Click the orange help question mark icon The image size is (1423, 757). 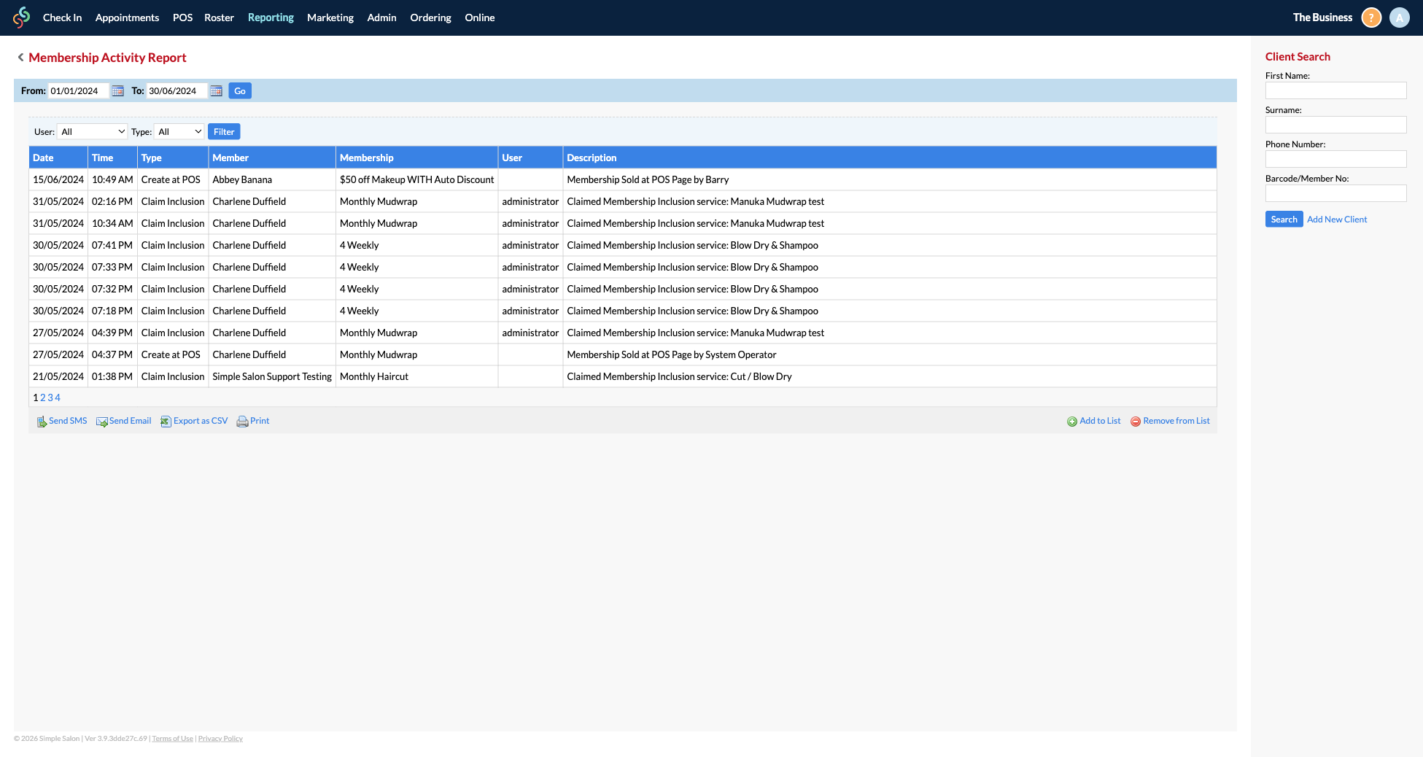pyautogui.click(x=1371, y=18)
